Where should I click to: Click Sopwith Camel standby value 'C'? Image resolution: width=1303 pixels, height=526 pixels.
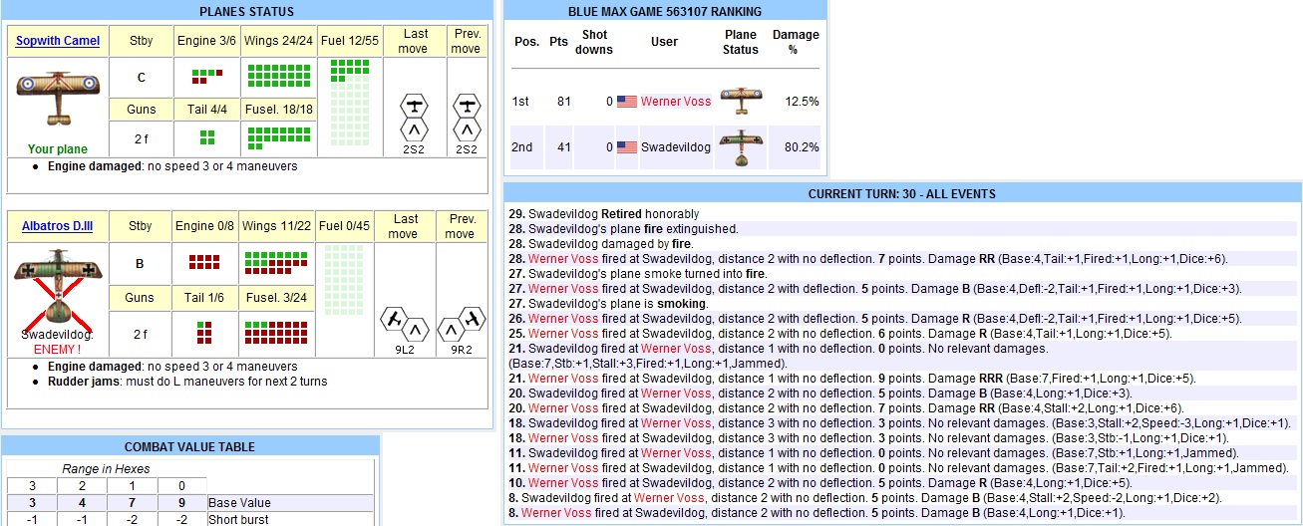142,76
